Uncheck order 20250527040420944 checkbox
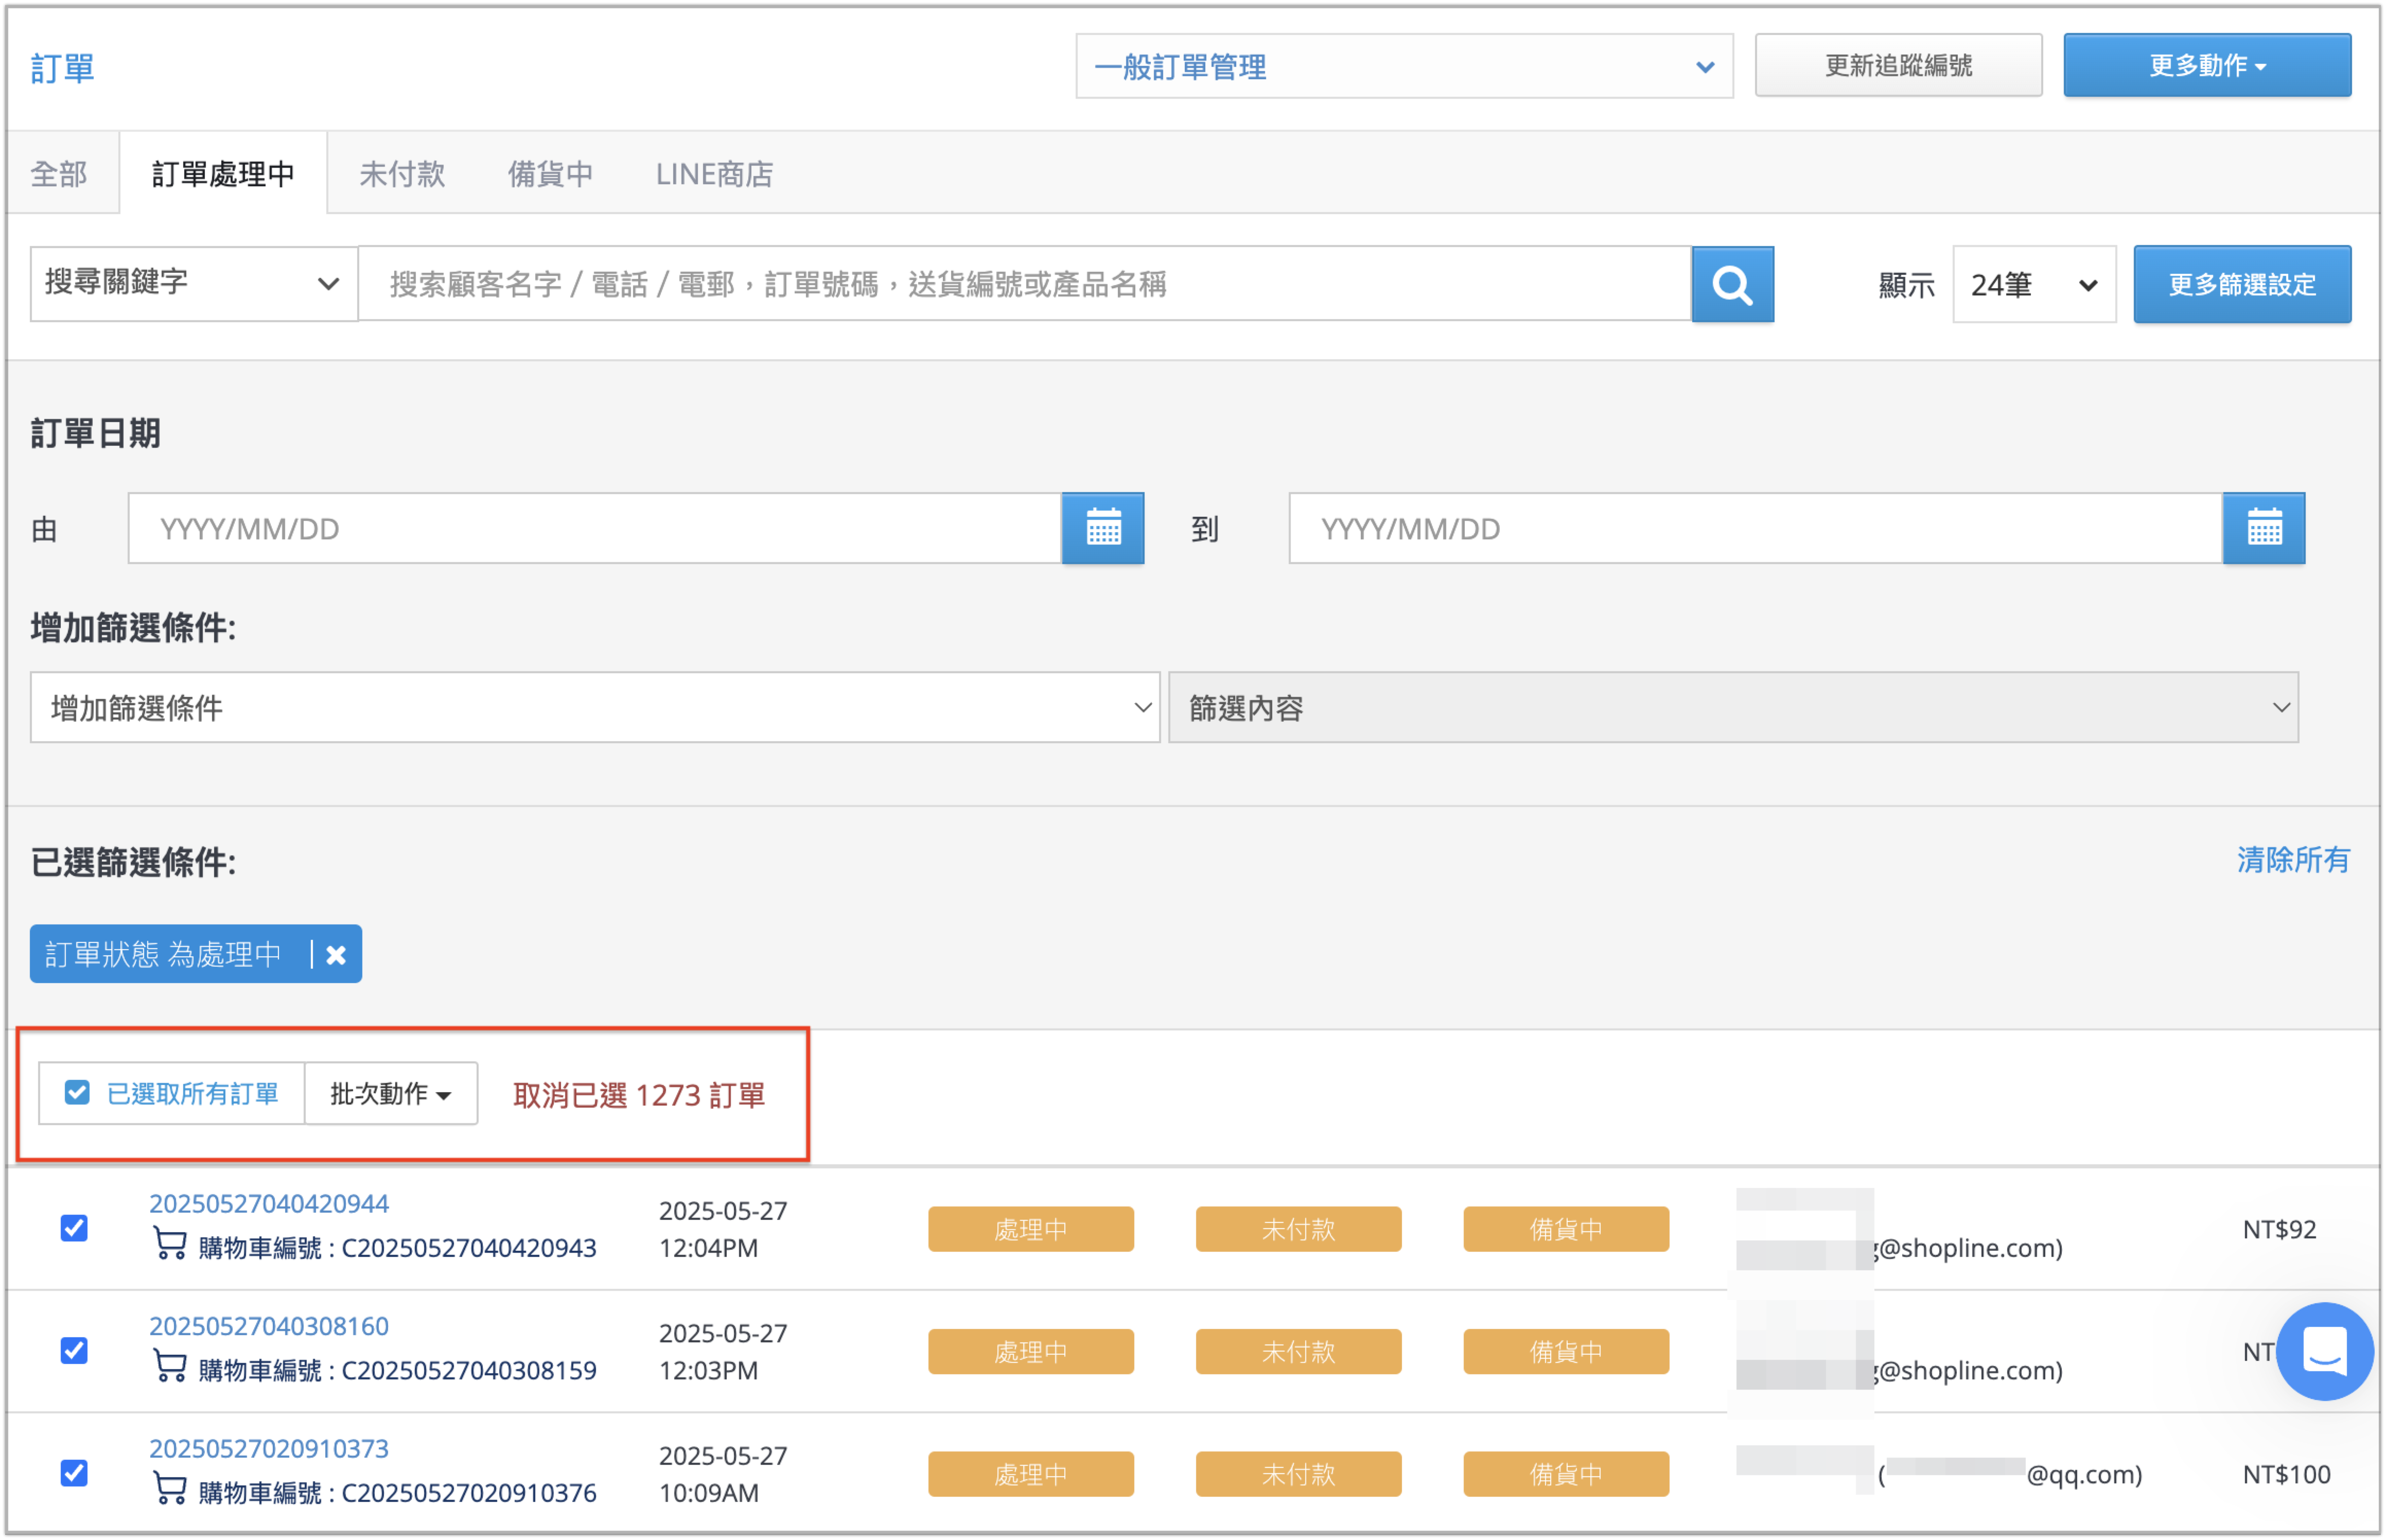Viewport: 2386px width, 1540px height. click(74, 1227)
